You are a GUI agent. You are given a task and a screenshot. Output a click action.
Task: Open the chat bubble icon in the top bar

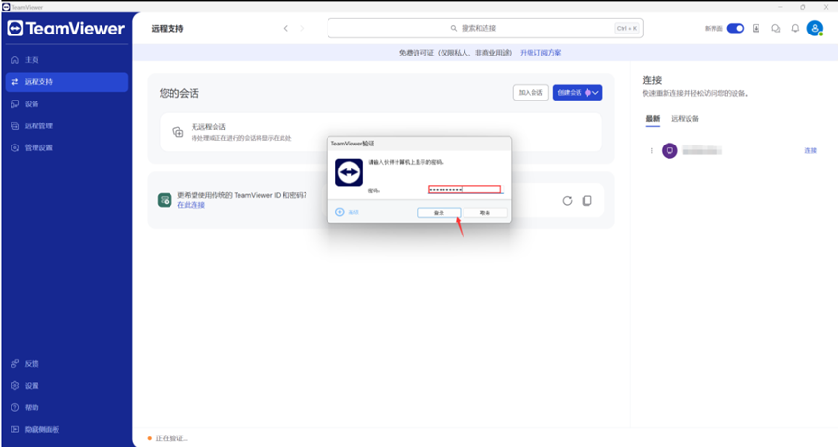click(776, 29)
